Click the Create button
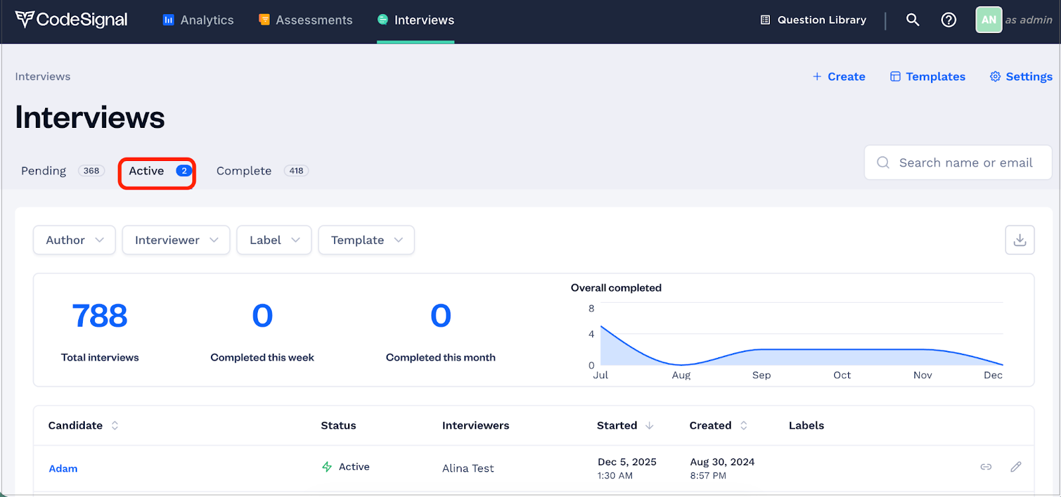Screen dimensions: 1061x497 [x=839, y=77]
